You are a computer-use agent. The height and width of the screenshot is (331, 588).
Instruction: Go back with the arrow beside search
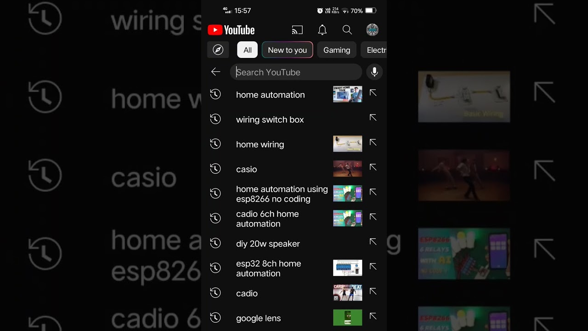coord(215,72)
